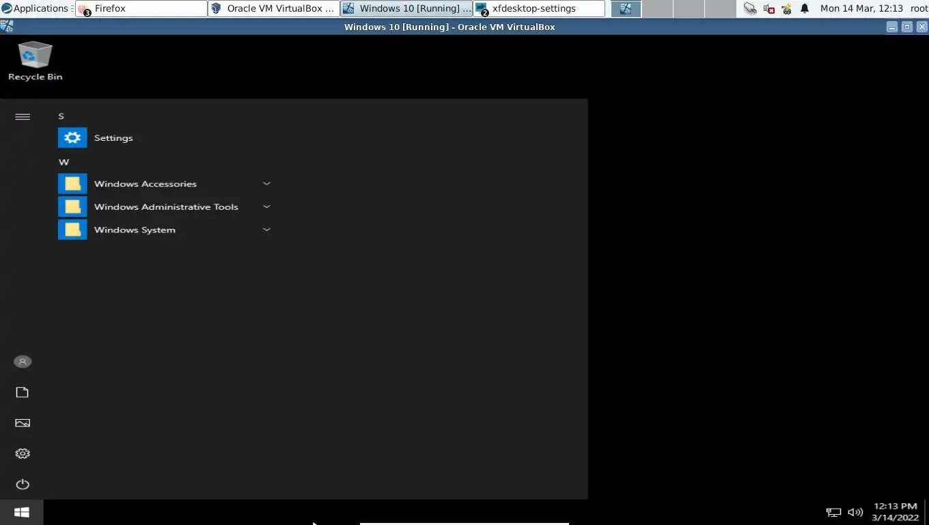Click Windows Administrative Tools label

click(x=166, y=207)
